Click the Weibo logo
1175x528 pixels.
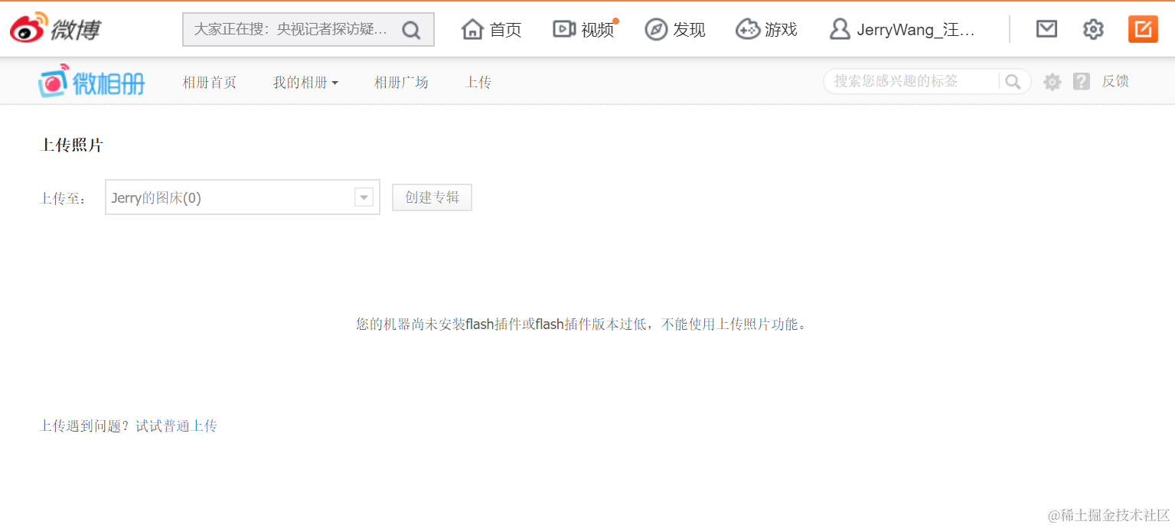(55, 29)
